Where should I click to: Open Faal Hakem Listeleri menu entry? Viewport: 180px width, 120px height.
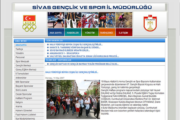coord(29,115)
